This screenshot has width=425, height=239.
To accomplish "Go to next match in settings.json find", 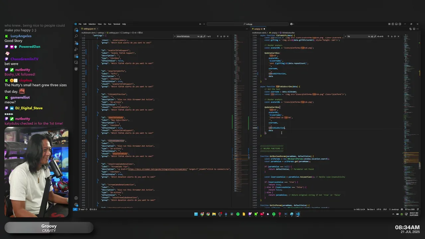I will (221, 37).
